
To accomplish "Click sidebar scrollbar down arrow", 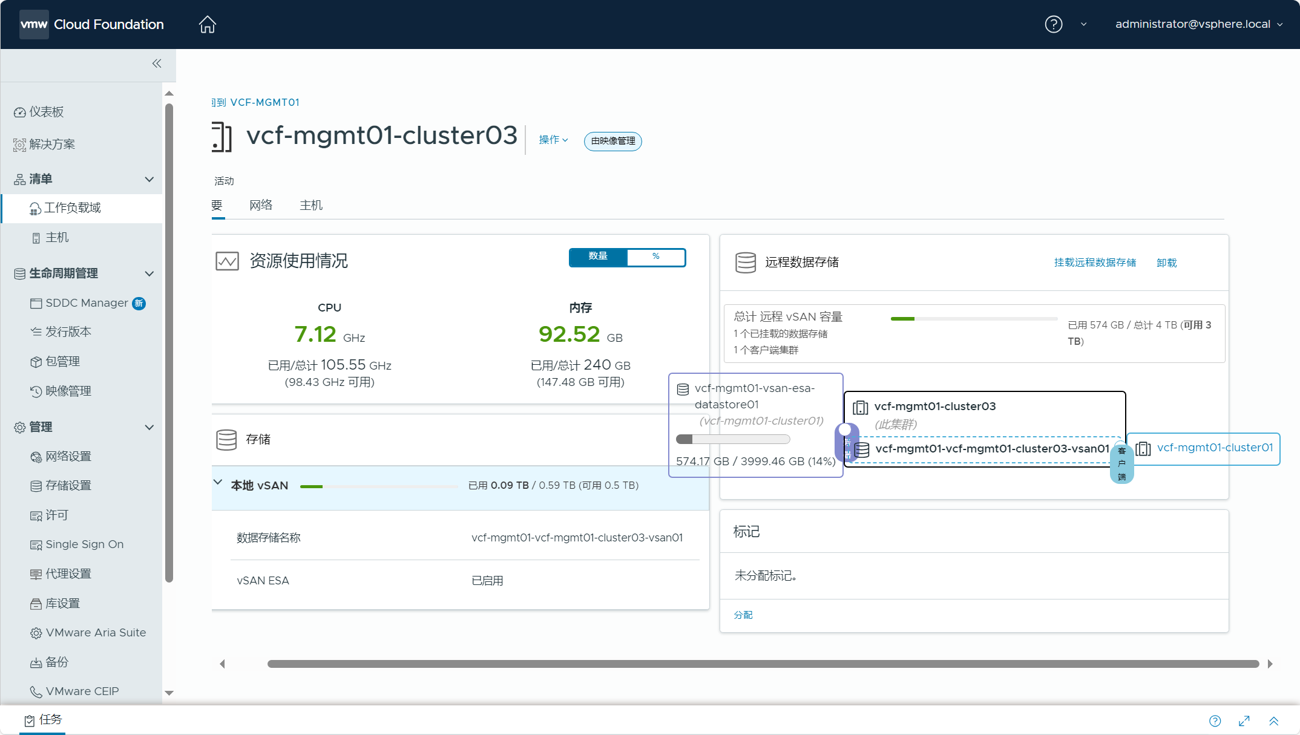I will (169, 693).
